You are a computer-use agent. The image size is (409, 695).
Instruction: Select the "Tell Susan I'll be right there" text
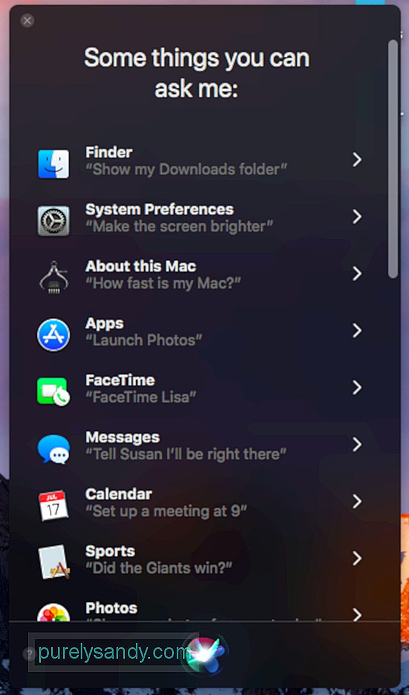tap(186, 453)
